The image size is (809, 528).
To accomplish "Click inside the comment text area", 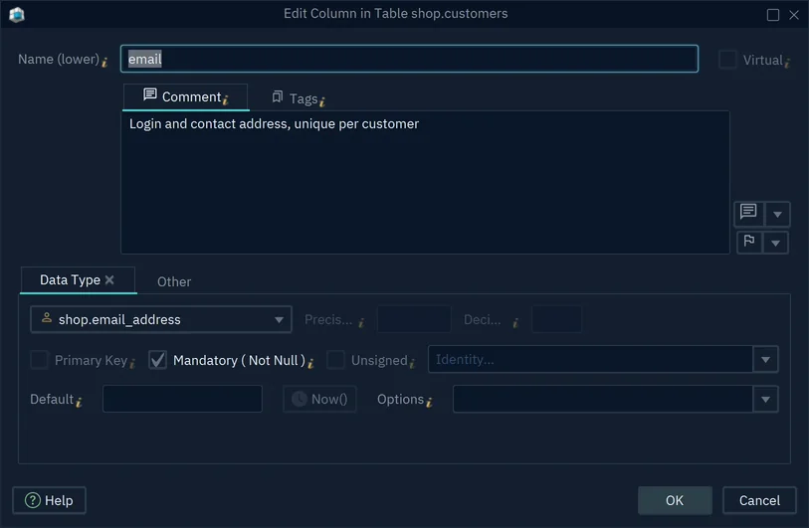I will (425, 183).
